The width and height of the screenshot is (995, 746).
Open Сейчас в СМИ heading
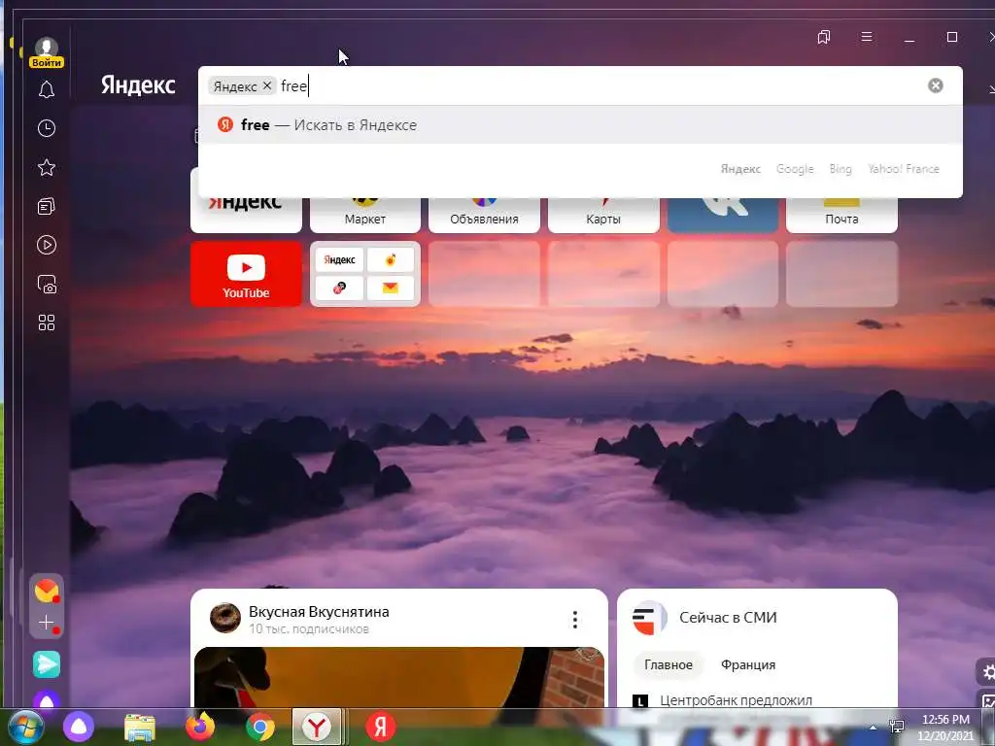click(728, 617)
